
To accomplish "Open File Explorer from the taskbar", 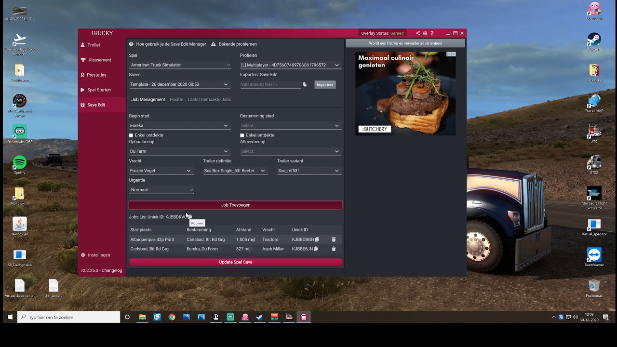I will pos(142,317).
